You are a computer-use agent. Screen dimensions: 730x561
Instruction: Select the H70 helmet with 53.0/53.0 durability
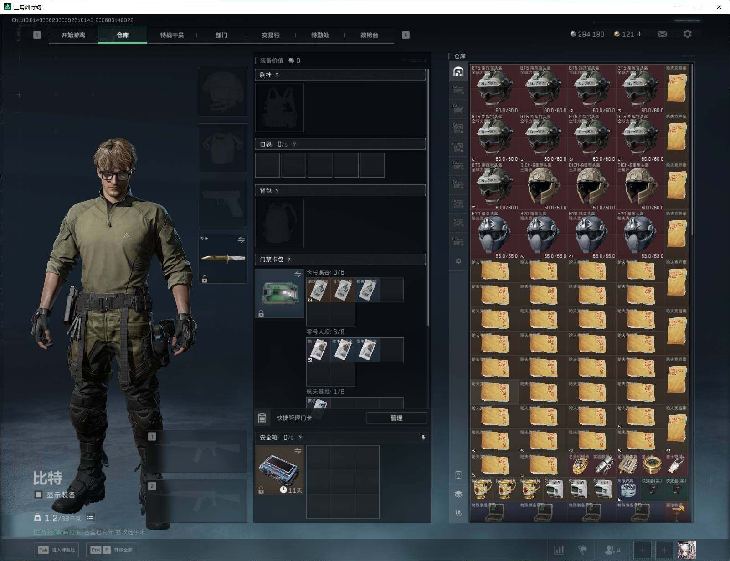[640, 235]
